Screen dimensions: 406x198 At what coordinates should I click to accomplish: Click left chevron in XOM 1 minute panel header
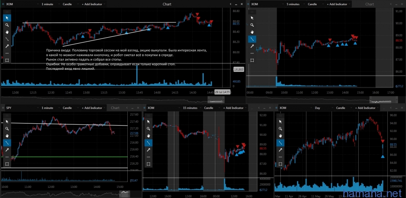(x=231, y=4)
